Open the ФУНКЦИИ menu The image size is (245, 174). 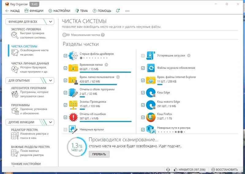[34, 11]
